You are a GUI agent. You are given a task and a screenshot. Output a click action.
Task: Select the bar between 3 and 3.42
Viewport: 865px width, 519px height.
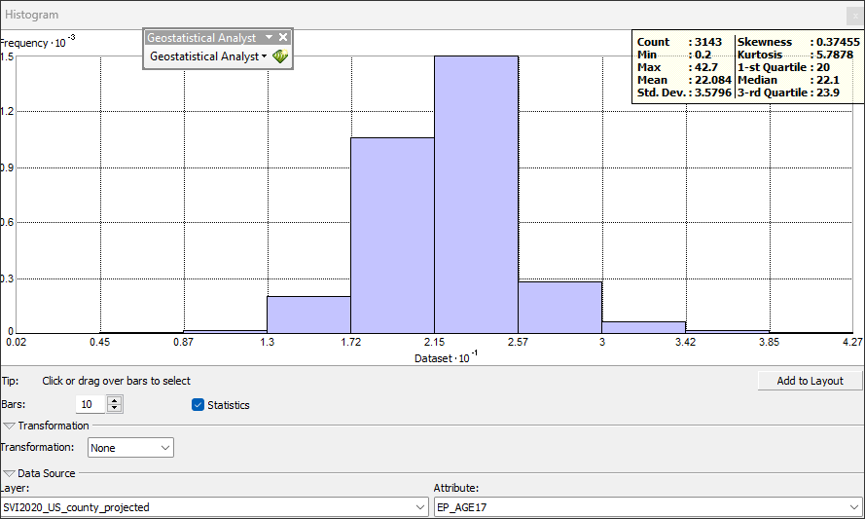tap(644, 327)
